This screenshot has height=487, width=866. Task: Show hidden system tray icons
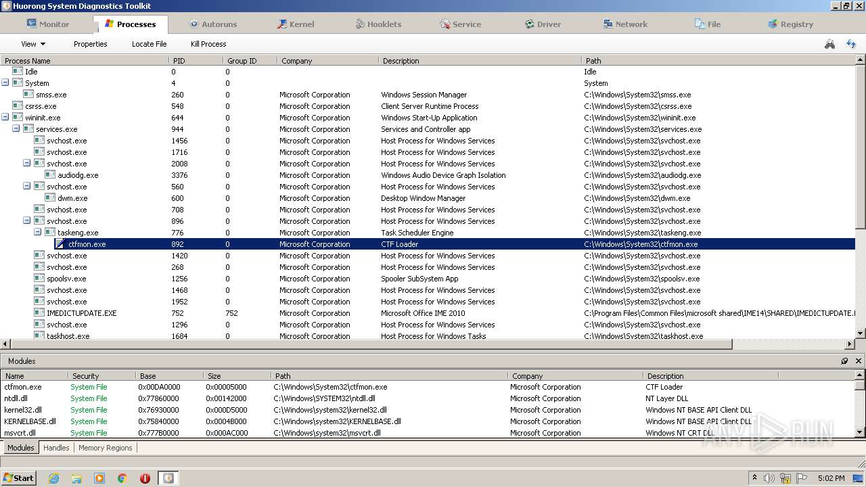click(755, 478)
